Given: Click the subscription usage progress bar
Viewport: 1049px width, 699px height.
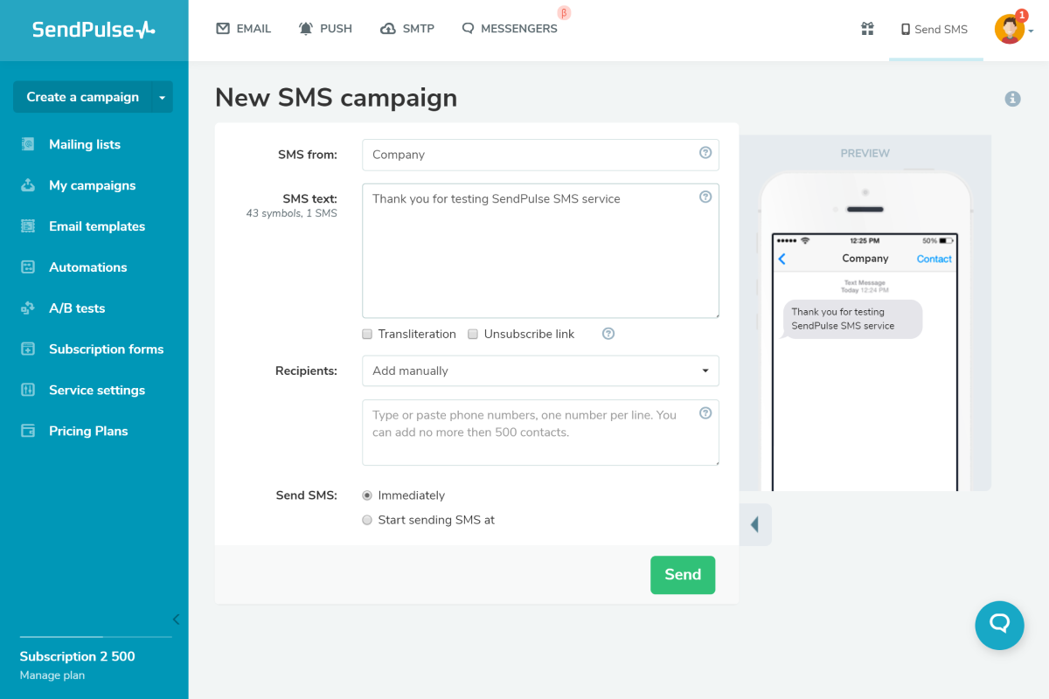Looking at the screenshot, I should coord(96,637).
